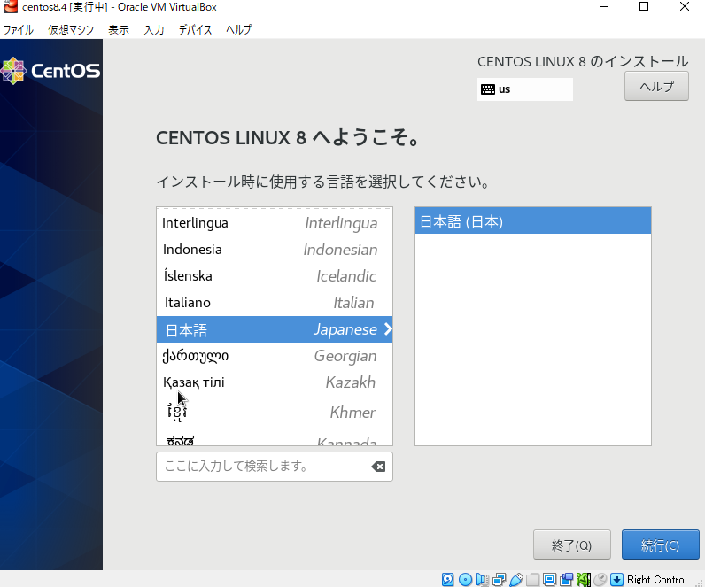The height and width of the screenshot is (587, 705).
Task: Click the network adapter status icon
Action: 499,579
